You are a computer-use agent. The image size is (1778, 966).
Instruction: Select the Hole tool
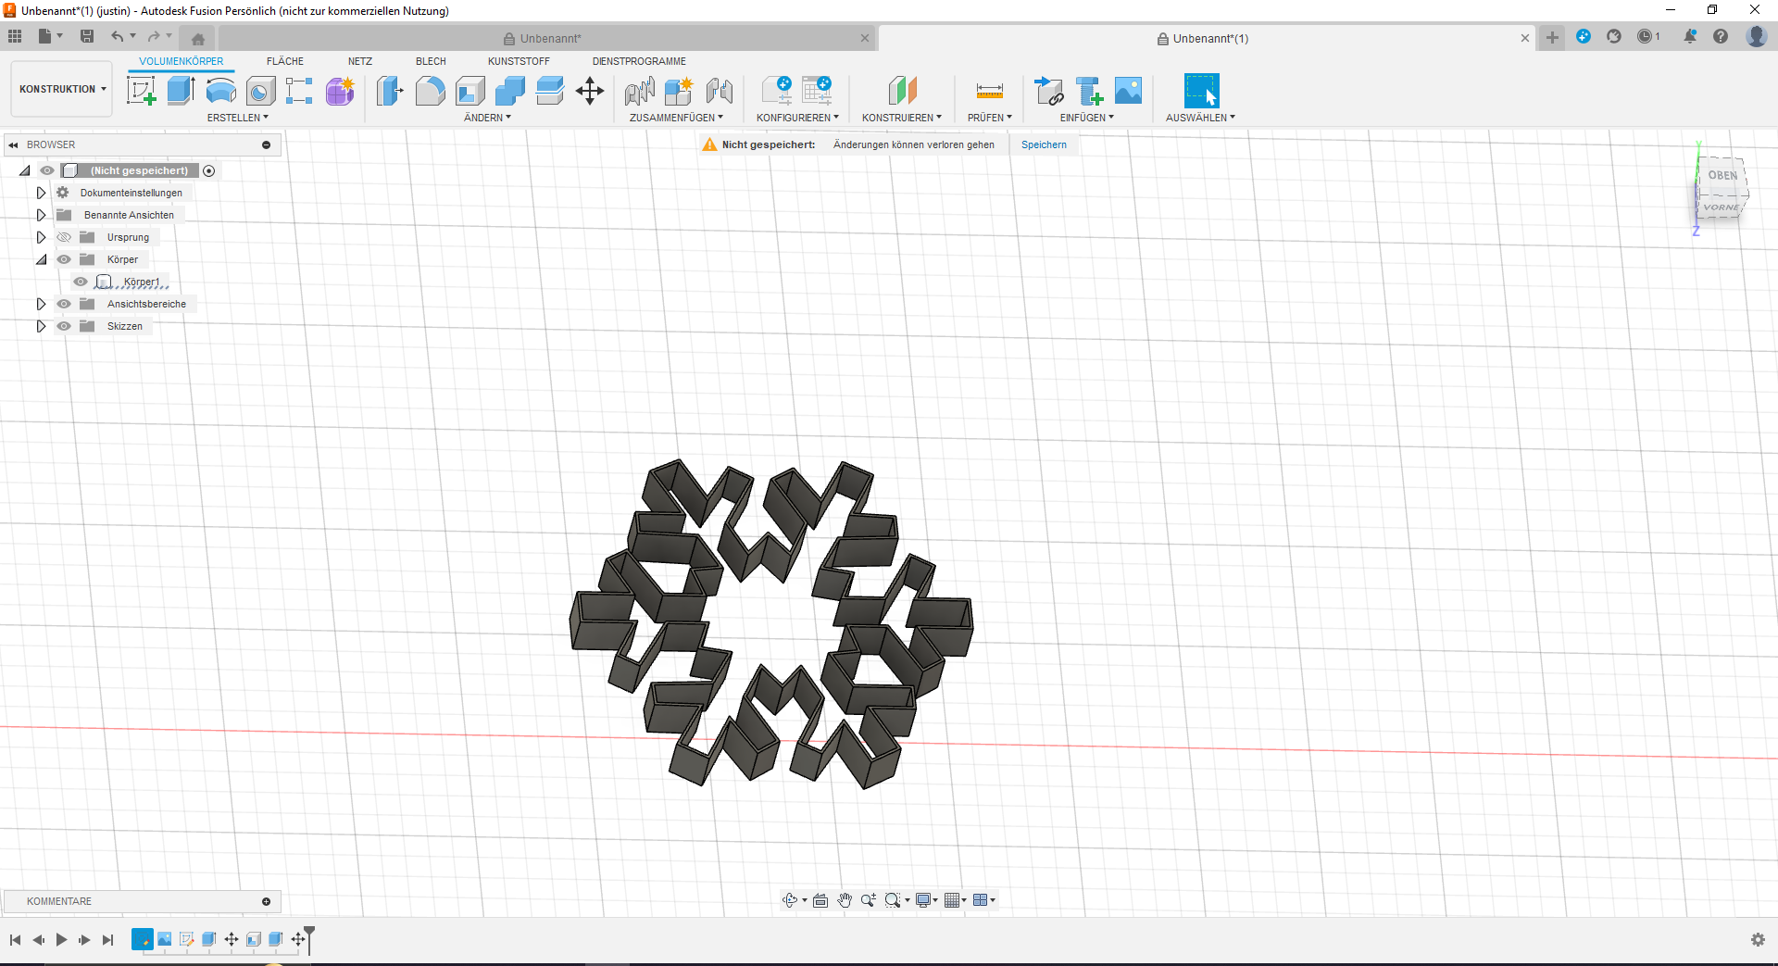260,91
